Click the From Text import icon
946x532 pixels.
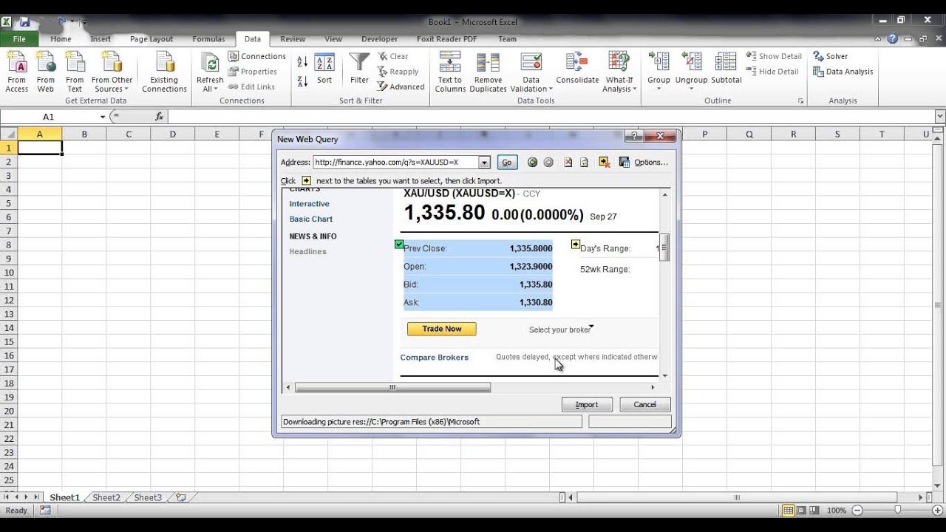click(x=75, y=72)
